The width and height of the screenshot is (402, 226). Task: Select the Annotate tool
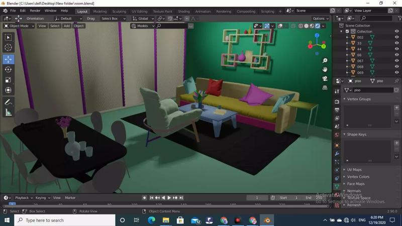(8, 102)
